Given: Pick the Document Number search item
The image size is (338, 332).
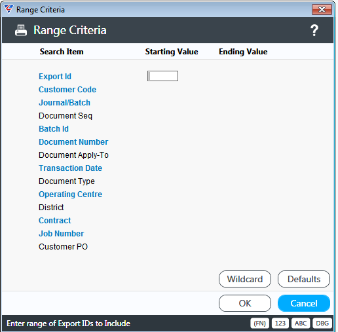Looking at the screenshot, I should pos(73,142).
